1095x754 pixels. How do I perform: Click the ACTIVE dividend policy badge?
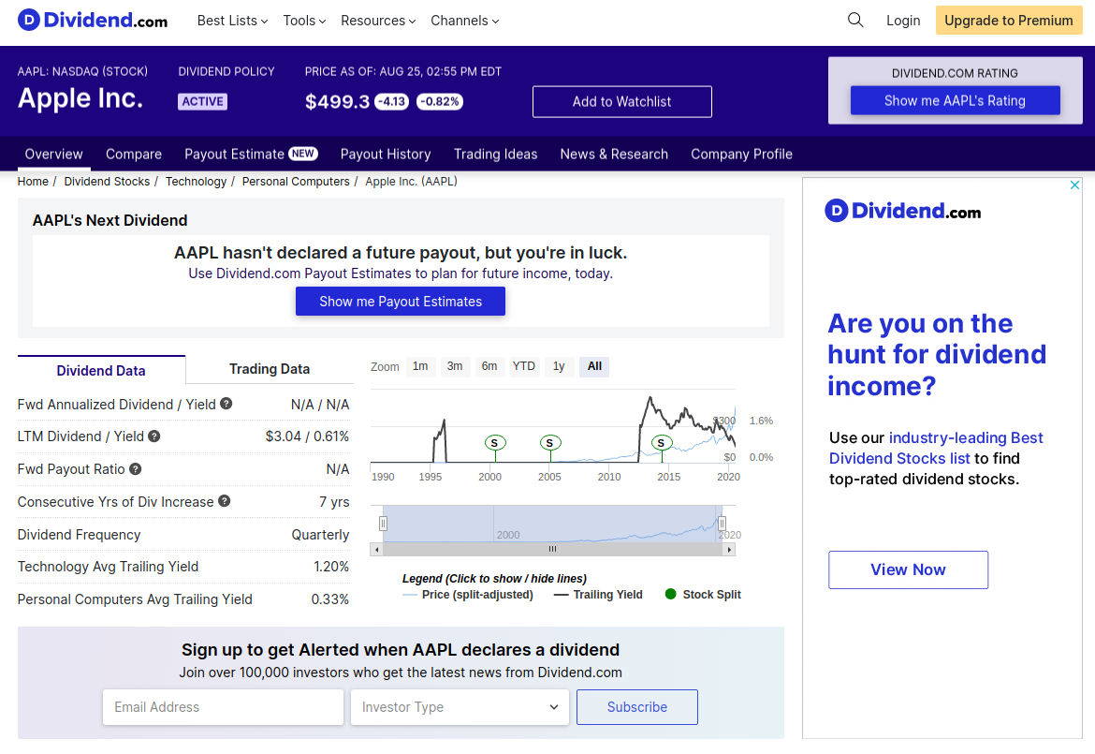(202, 101)
